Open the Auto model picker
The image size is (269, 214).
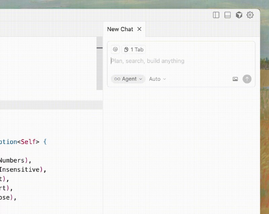(x=157, y=79)
